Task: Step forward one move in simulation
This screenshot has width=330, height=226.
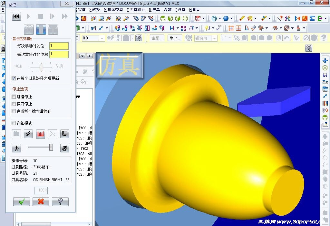Action: (x=52, y=16)
